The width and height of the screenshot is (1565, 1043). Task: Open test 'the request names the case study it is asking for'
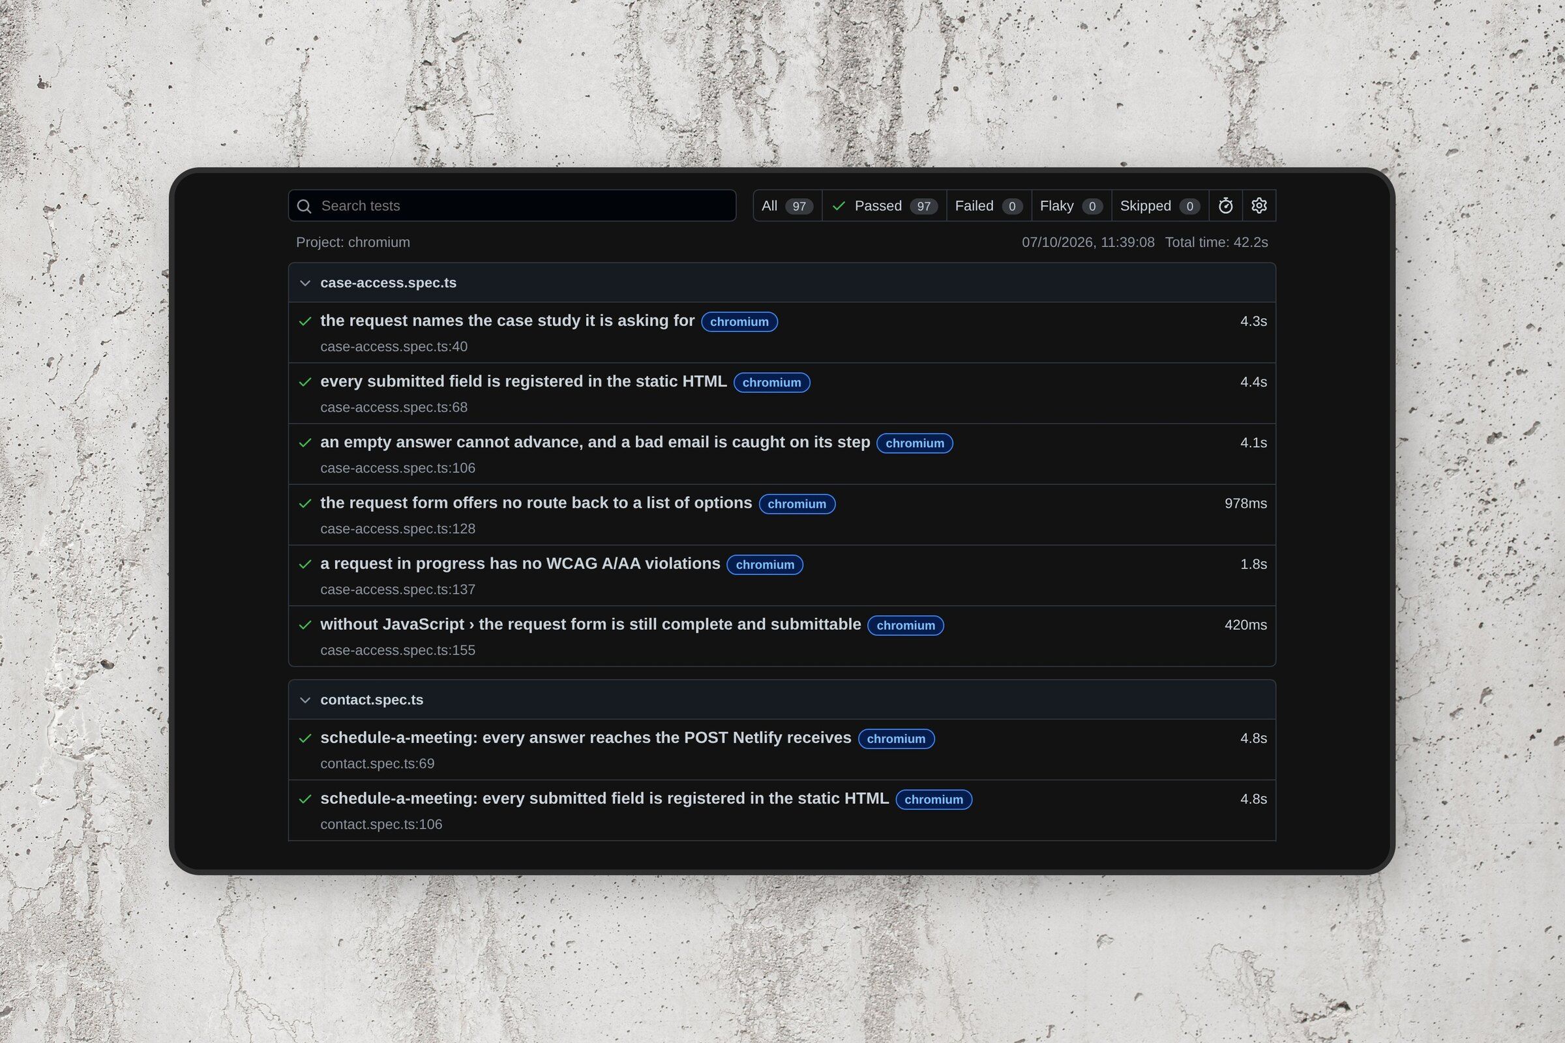(507, 321)
